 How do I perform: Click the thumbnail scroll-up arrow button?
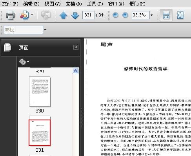pos(76,71)
